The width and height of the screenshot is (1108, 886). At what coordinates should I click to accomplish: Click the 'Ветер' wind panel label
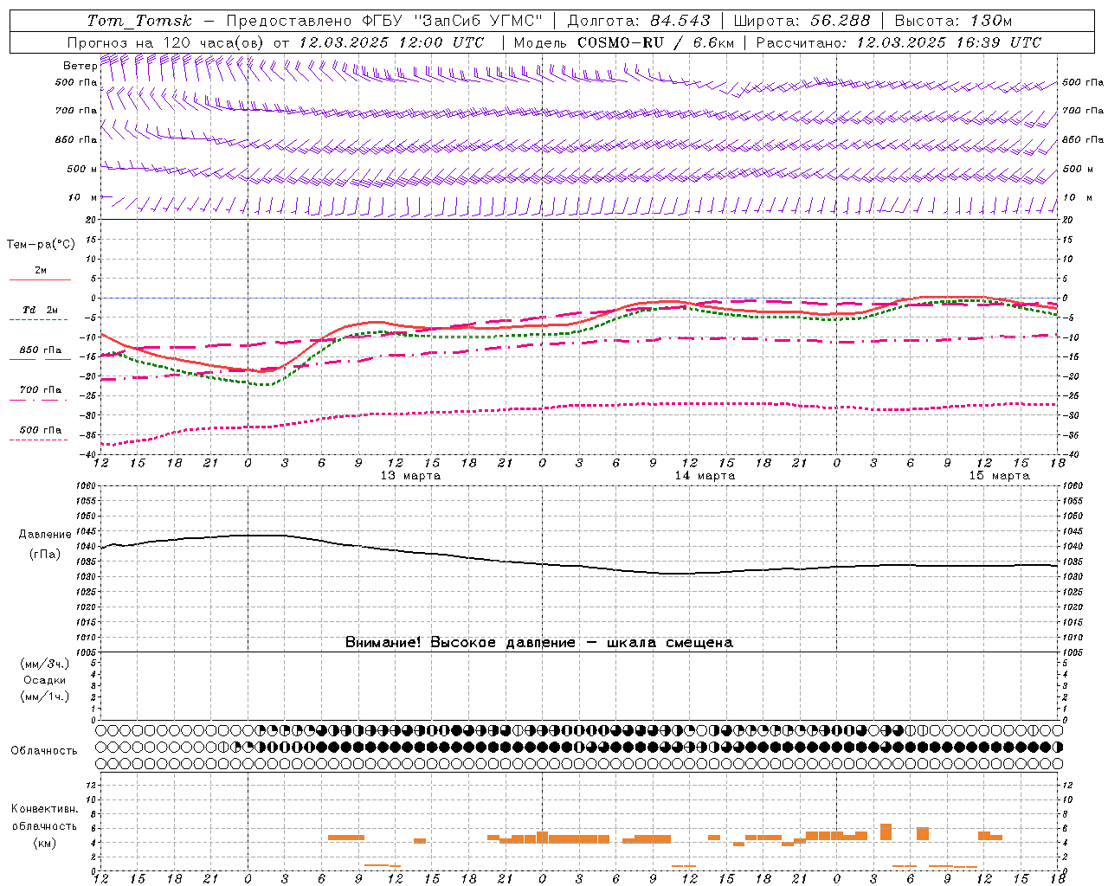pyautogui.click(x=80, y=66)
